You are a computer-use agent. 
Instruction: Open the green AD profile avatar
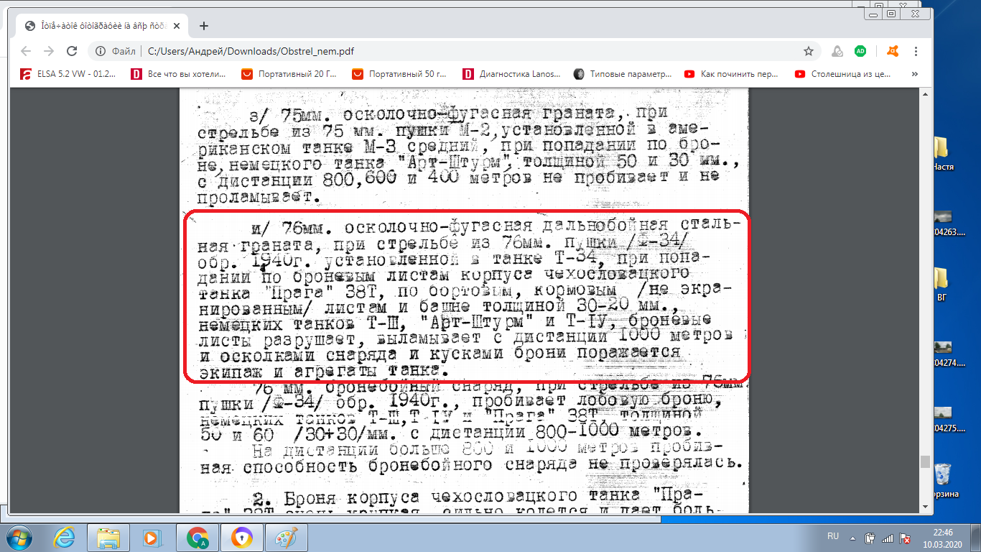[860, 51]
